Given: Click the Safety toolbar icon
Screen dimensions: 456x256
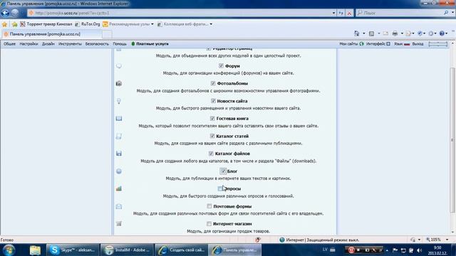Looking at the screenshot, I should [420, 33].
